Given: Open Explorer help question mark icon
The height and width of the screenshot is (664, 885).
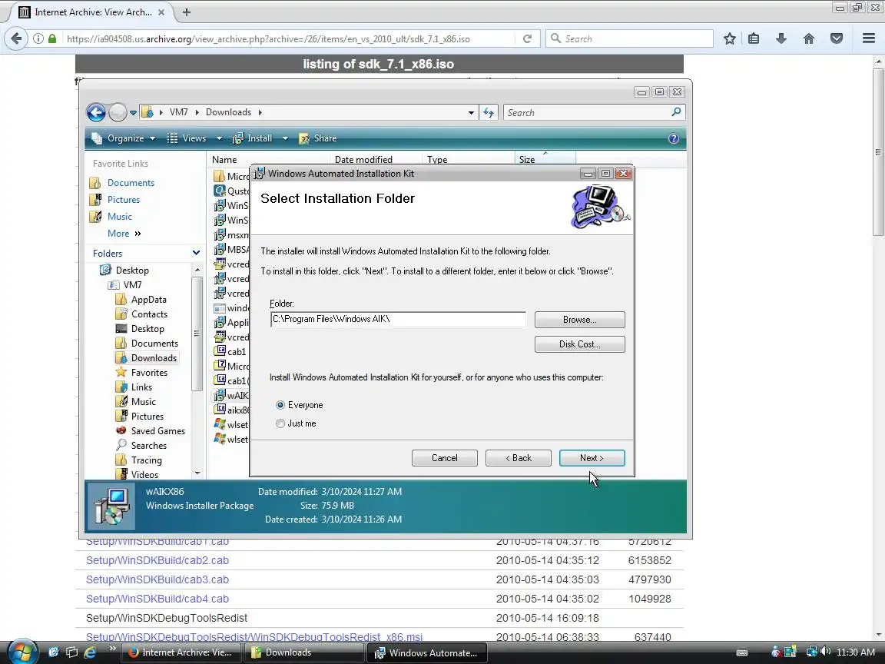Looking at the screenshot, I should (x=673, y=138).
